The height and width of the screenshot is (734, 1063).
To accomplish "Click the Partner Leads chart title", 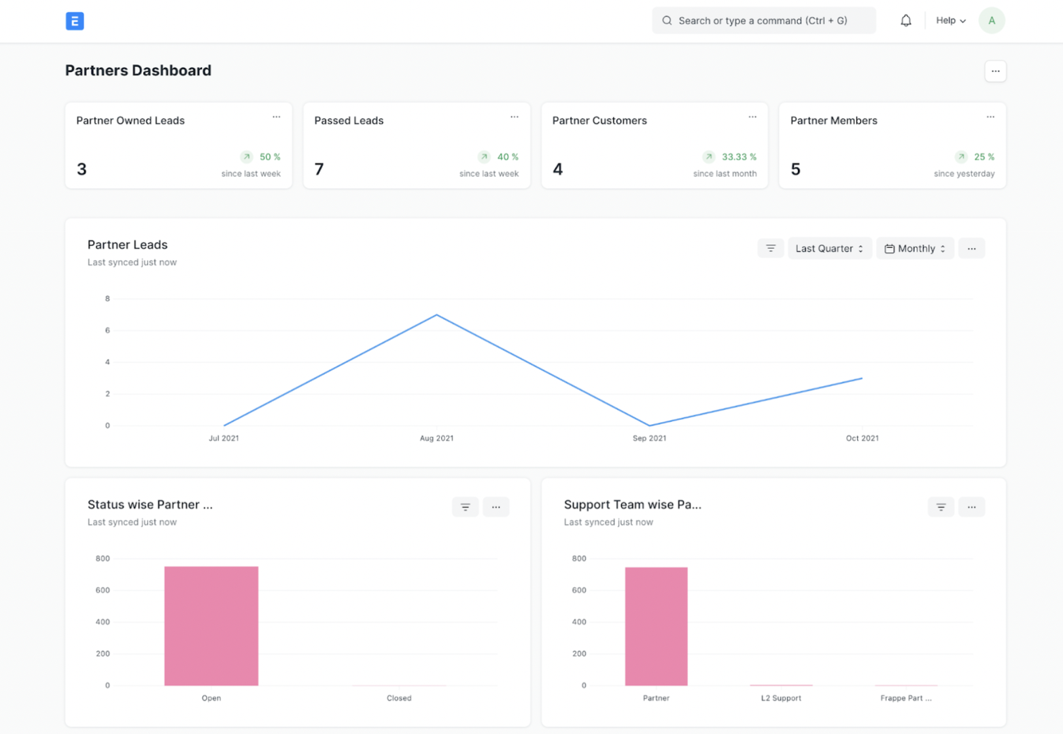I will tap(128, 245).
